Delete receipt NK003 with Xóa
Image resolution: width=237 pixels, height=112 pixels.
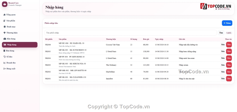(x=229, y=65)
